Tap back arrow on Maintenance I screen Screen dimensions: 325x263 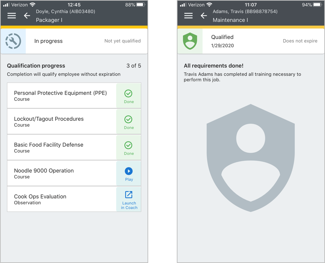click(x=204, y=16)
